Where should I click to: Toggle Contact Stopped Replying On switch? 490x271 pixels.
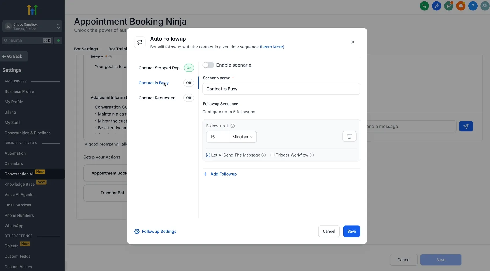(189, 68)
